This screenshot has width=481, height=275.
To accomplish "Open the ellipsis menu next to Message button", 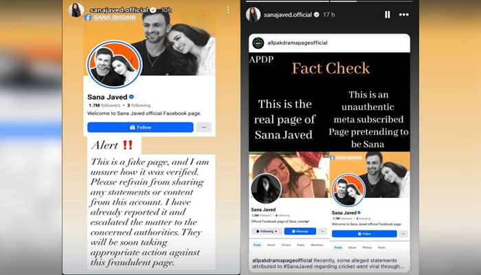I will tap(322, 232).
